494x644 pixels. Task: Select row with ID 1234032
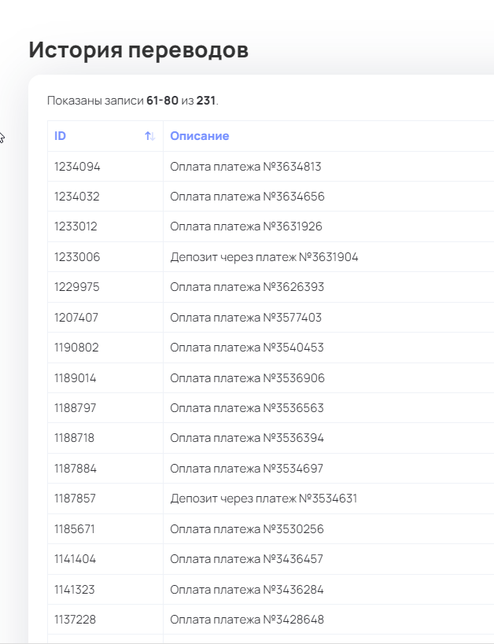tap(77, 197)
